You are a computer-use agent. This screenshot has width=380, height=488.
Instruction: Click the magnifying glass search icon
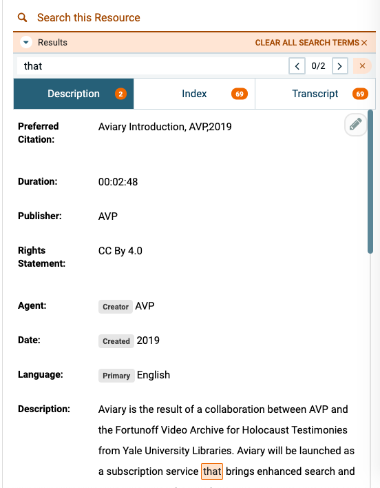pos(22,17)
